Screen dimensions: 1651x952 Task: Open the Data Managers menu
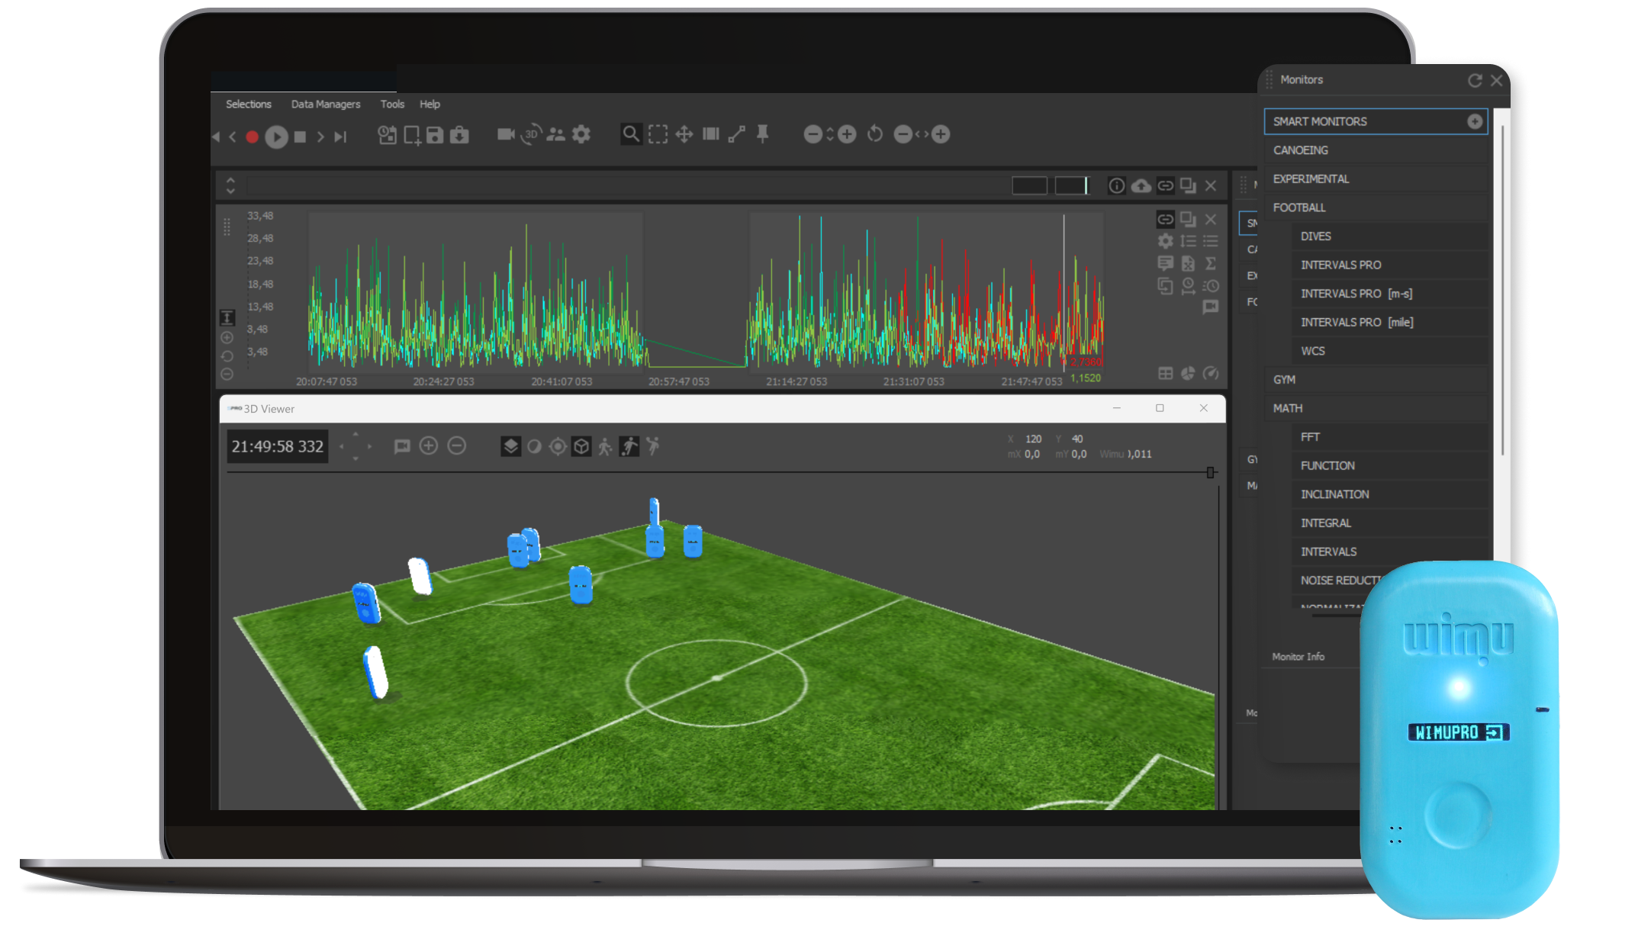[326, 105]
